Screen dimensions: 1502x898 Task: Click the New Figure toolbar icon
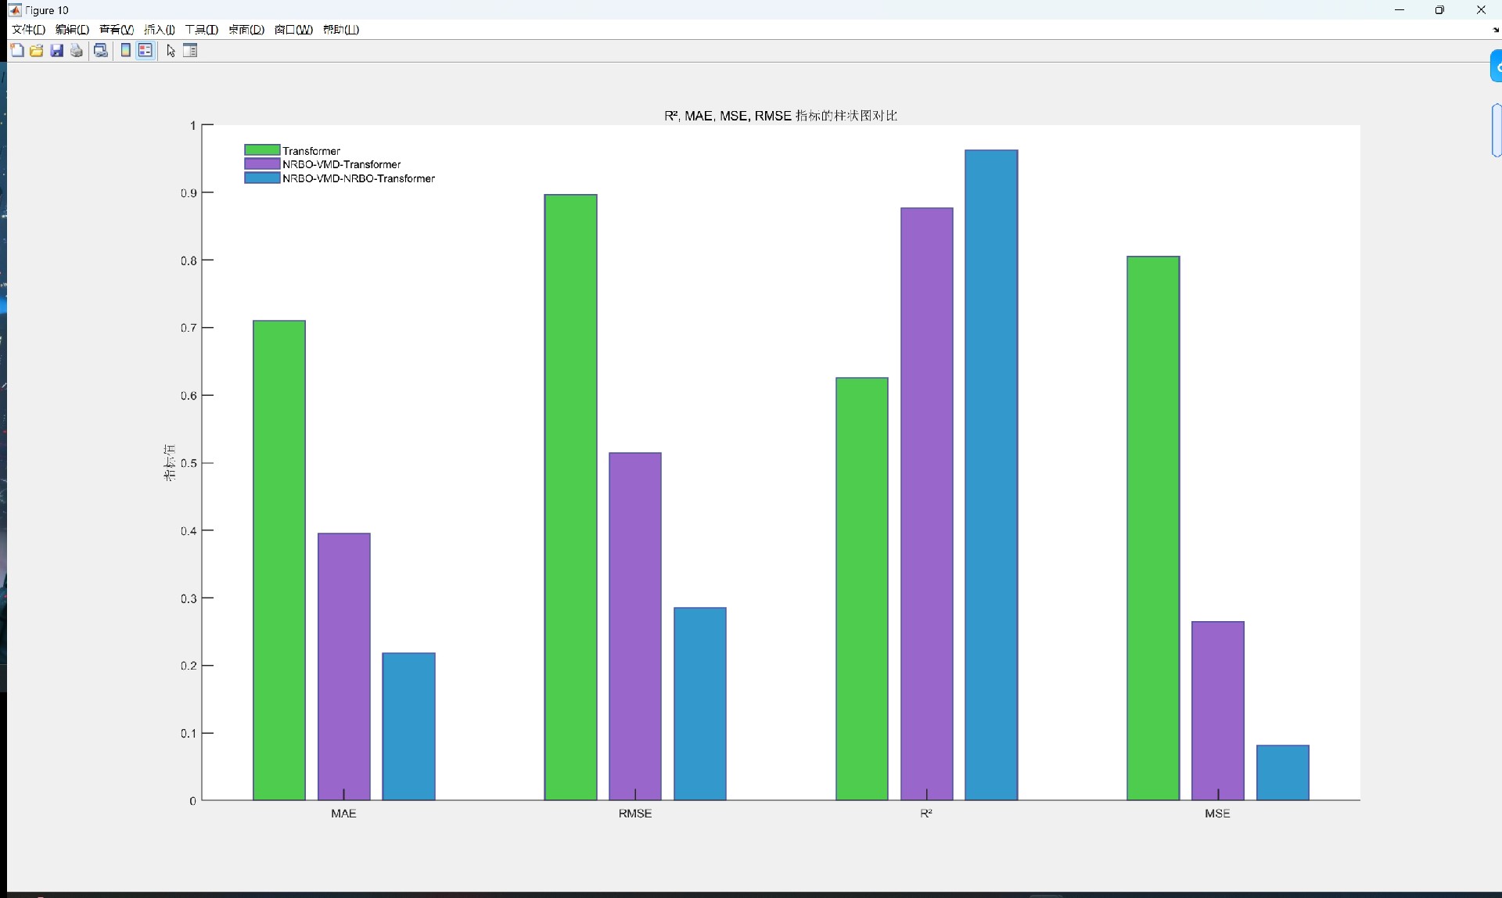point(16,51)
